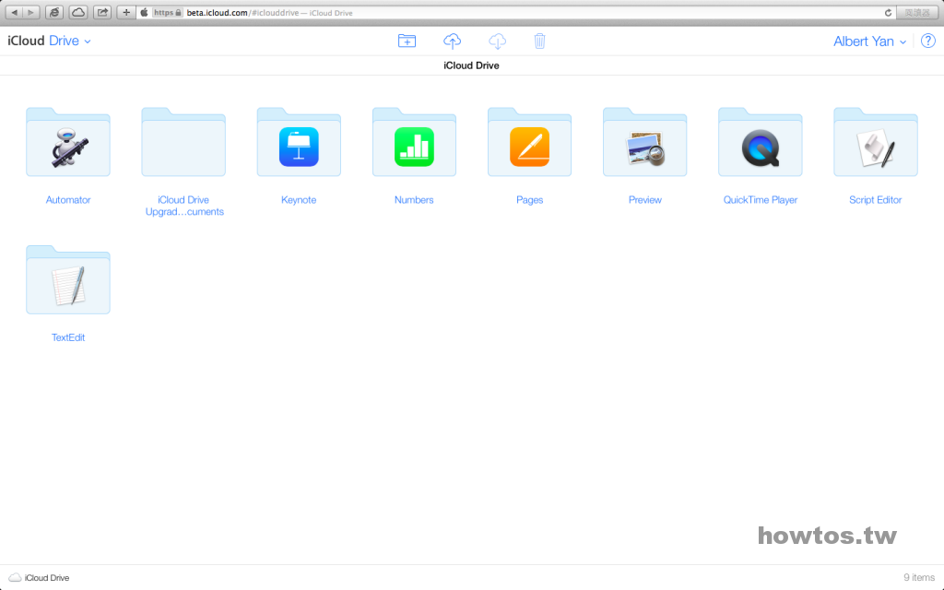
Task: Click the Reader button in address bar
Action: [x=917, y=13]
